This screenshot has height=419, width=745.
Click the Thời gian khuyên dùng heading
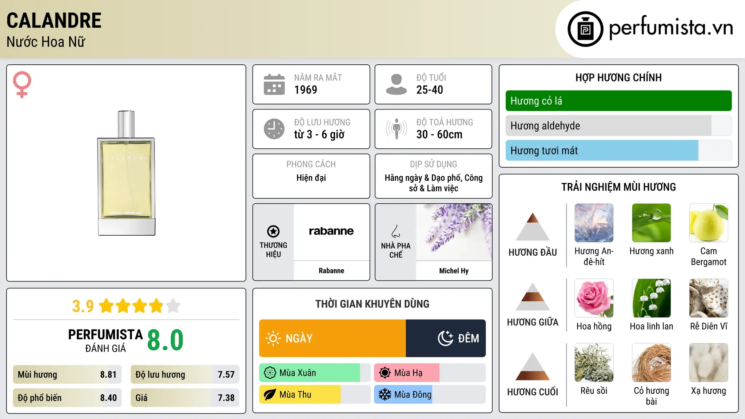pos(372,304)
